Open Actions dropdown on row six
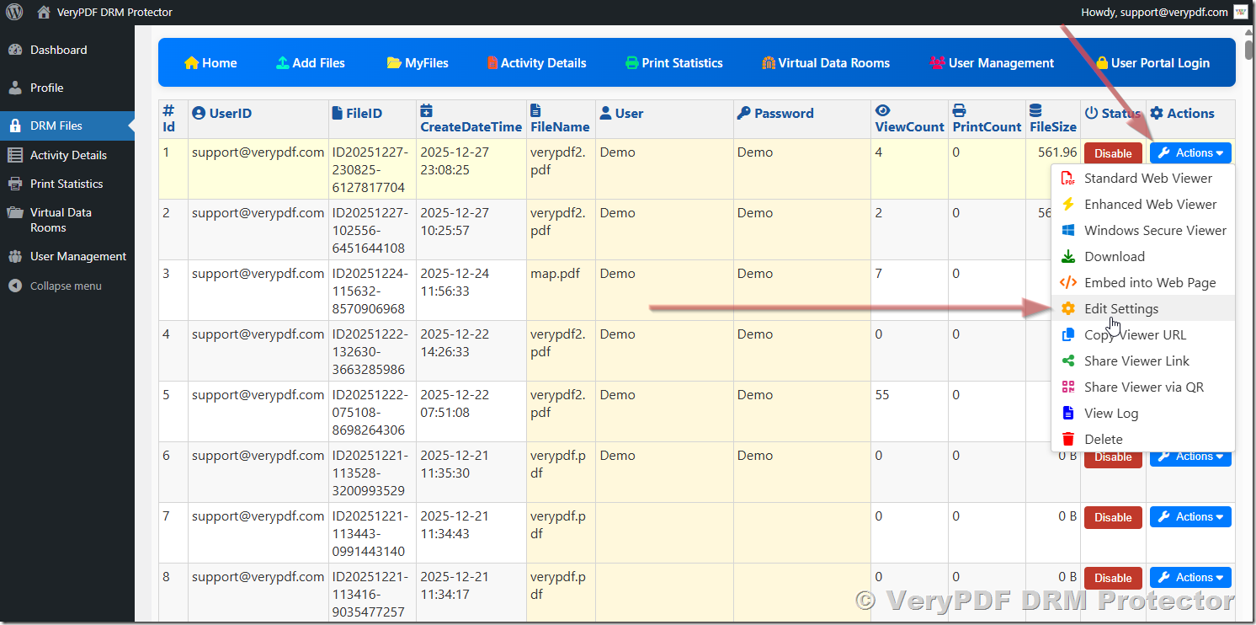Image resolution: width=1256 pixels, height=625 pixels. 1190,456
